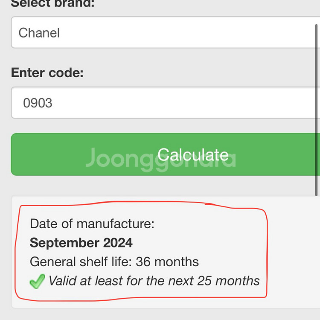Viewport: 320px width, 320px height.
Task: Open the Chanel brand dropdown
Action: coord(166,32)
